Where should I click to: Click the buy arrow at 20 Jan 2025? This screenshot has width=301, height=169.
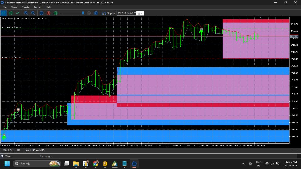pyautogui.click(x=4, y=137)
